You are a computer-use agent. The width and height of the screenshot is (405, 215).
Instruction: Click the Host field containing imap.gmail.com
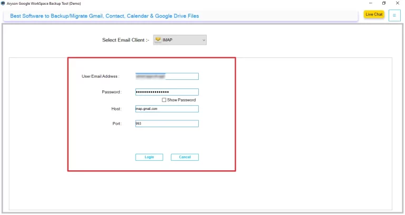point(167,109)
